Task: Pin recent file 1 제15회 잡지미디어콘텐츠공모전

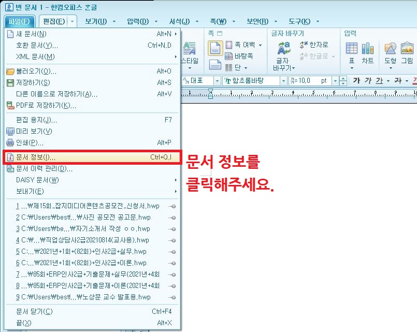Action: click(x=172, y=206)
